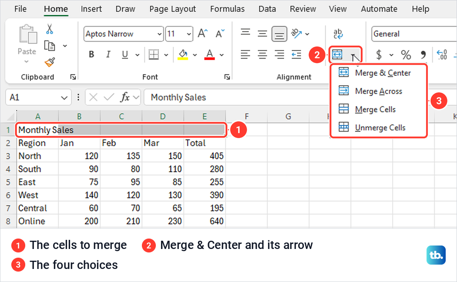
Task: Open the Font Color dropdown arrow
Action: pos(222,55)
